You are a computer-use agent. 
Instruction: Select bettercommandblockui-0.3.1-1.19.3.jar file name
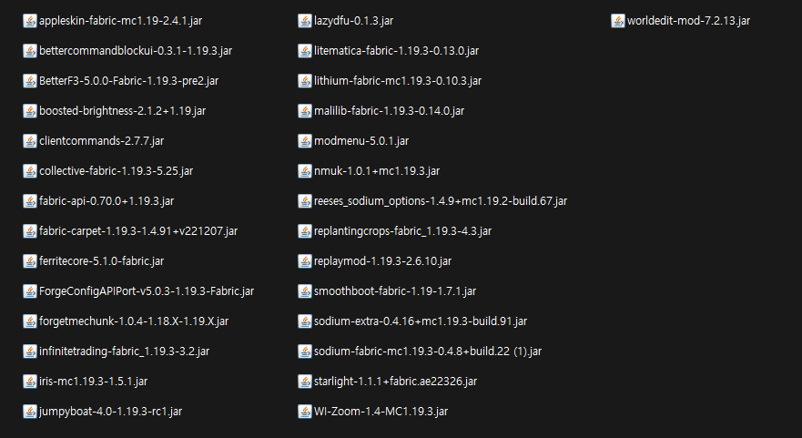pyautogui.click(x=136, y=51)
